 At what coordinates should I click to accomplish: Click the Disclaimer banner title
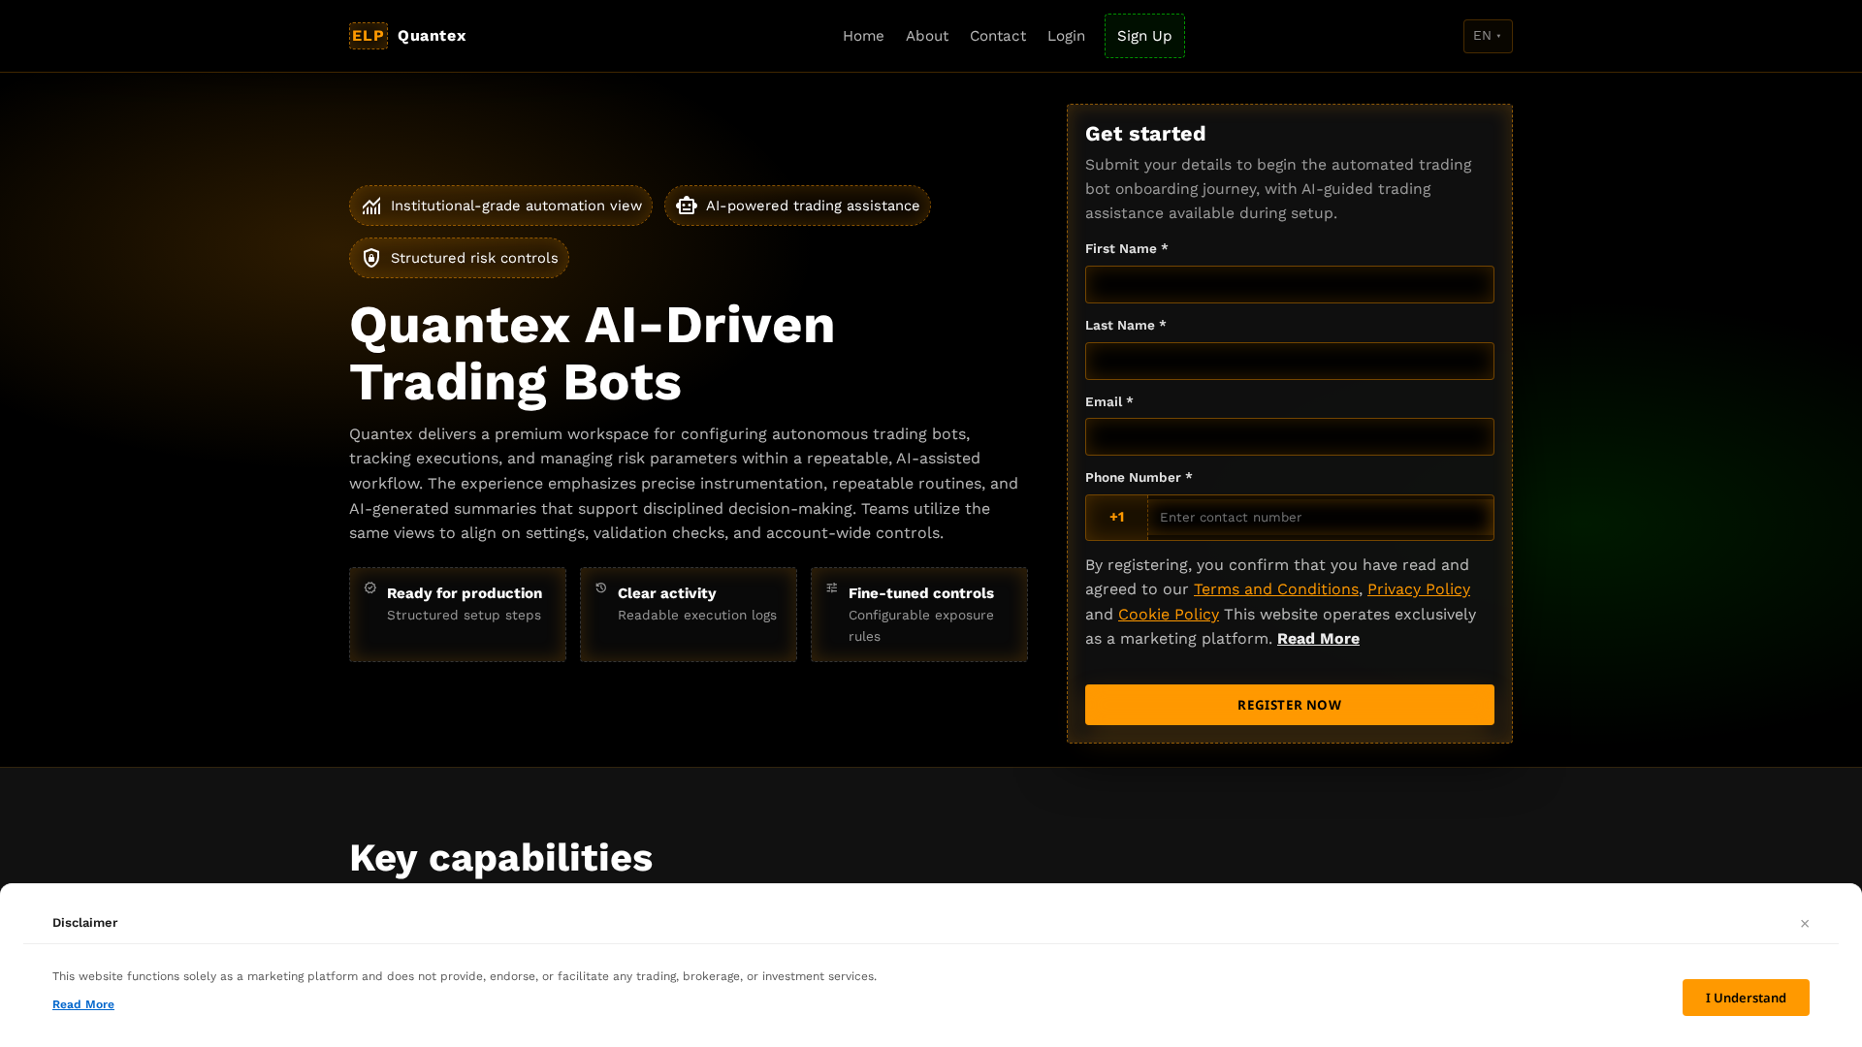85,923
